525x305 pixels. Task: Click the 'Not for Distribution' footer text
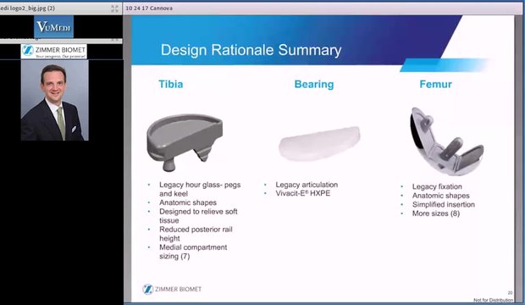point(493,300)
